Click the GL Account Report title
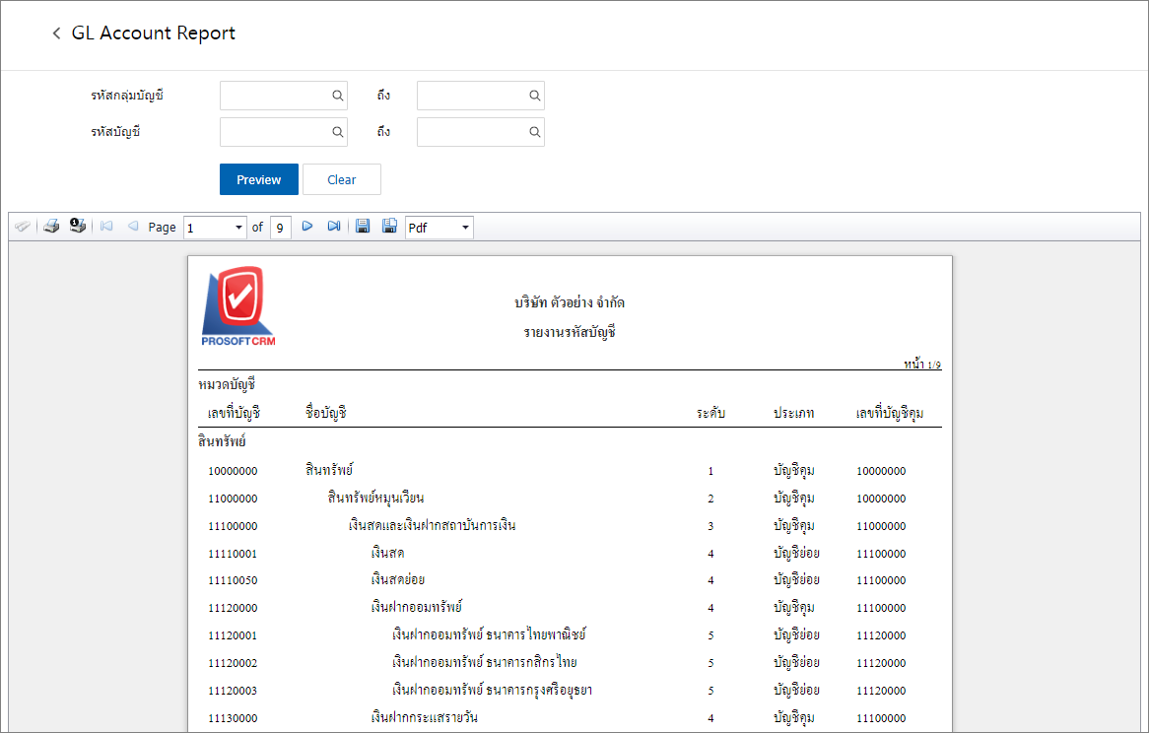This screenshot has height=733, width=1149. (153, 33)
